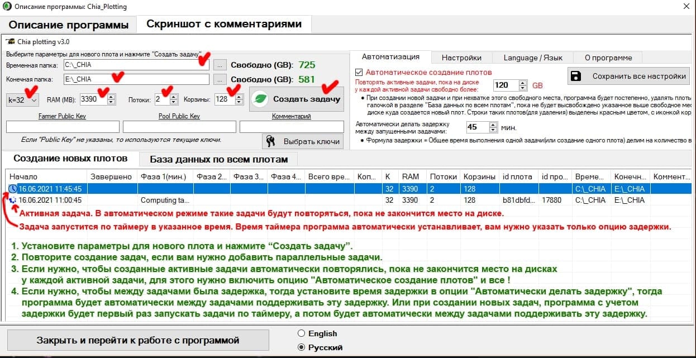Click the delay minutes value field 45
696x358 pixels.
coord(477,127)
